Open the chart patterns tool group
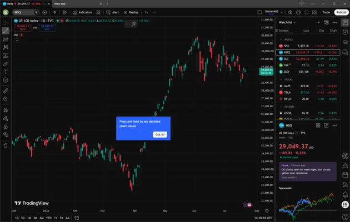This screenshot has width=350, height=222. pos(6,47)
